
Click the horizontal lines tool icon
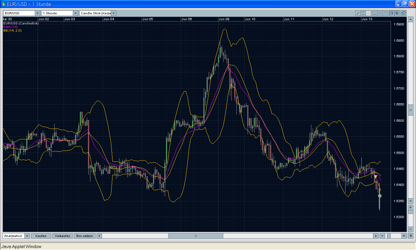coord(363,13)
